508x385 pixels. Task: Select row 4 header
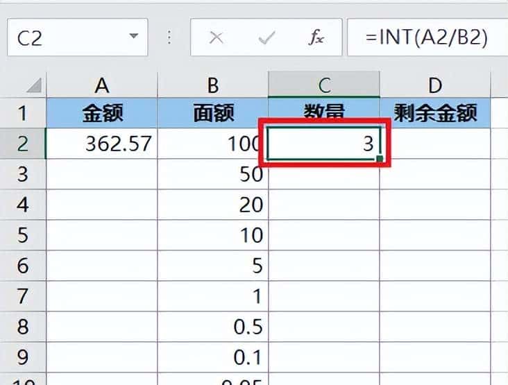tap(23, 205)
